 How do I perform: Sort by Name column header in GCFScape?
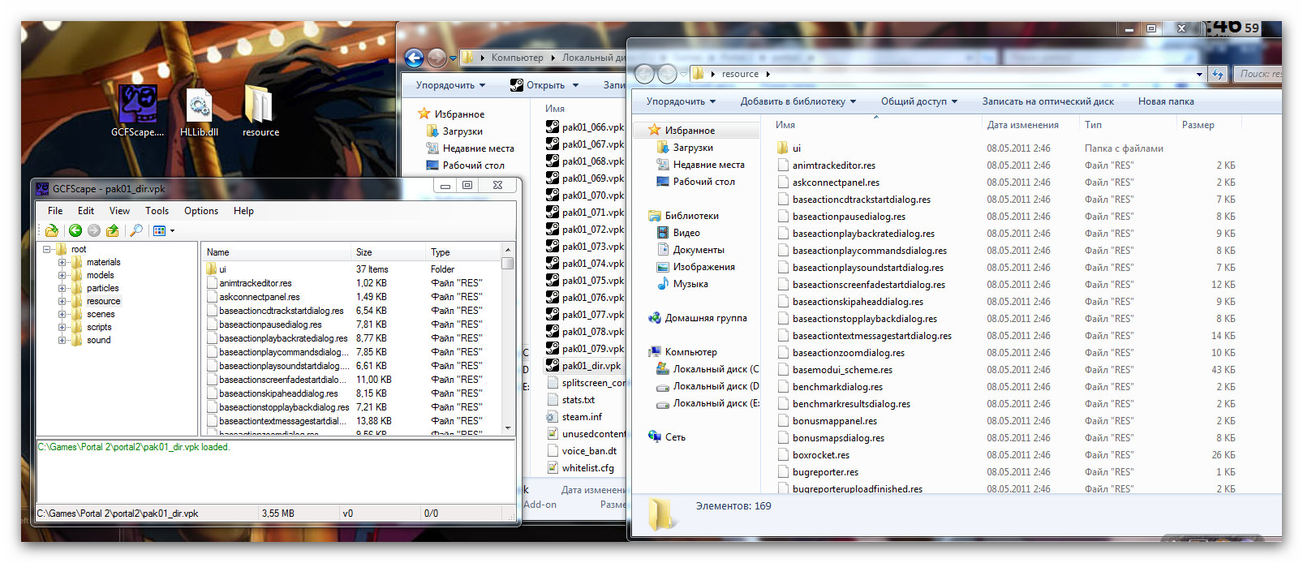[x=277, y=252]
